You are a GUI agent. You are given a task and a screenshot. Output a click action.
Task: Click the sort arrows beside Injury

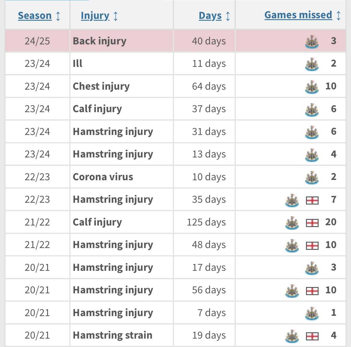[x=115, y=16]
